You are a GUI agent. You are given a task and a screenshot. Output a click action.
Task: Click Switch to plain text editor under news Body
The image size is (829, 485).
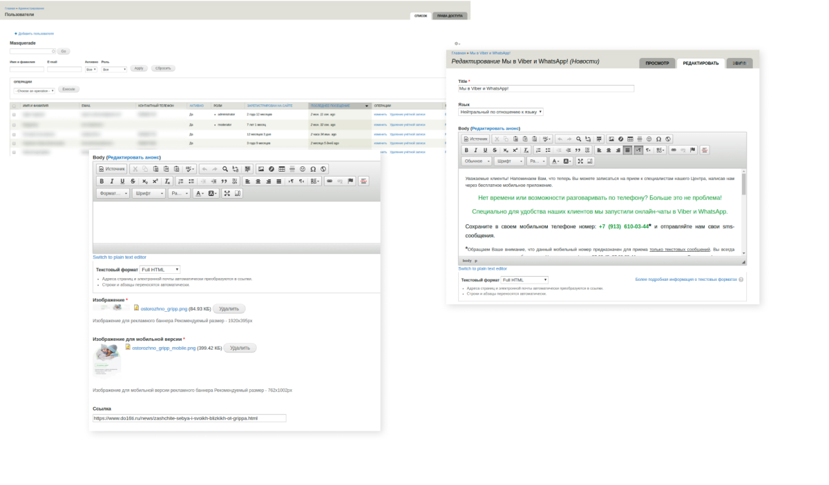tap(482, 268)
